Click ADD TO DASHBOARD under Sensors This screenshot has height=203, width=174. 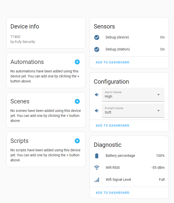point(112,62)
